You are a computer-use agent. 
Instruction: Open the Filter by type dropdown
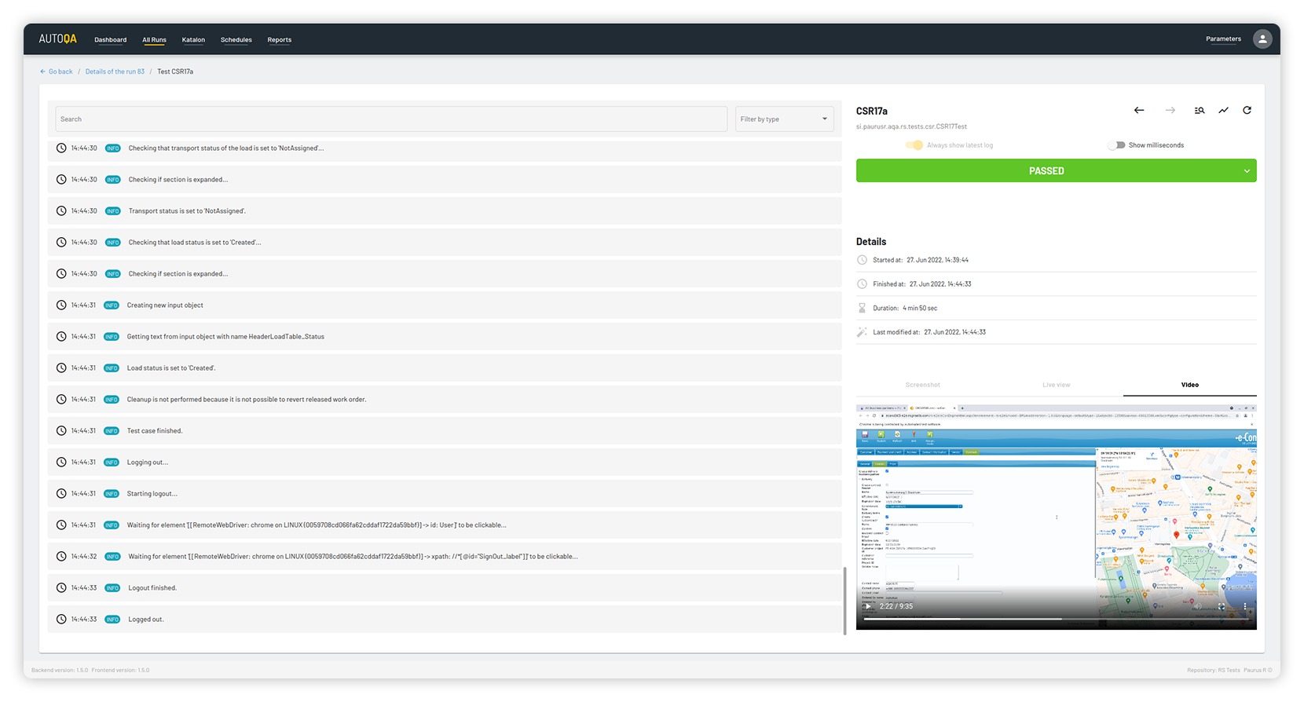(783, 119)
